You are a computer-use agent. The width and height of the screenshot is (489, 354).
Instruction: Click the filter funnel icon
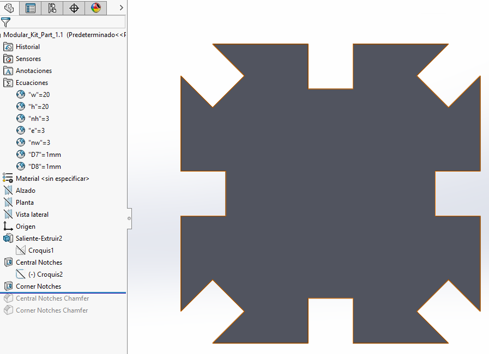point(5,22)
